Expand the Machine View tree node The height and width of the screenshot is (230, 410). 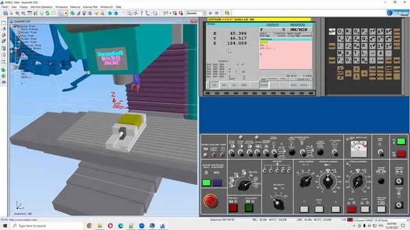click(x=12, y=26)
